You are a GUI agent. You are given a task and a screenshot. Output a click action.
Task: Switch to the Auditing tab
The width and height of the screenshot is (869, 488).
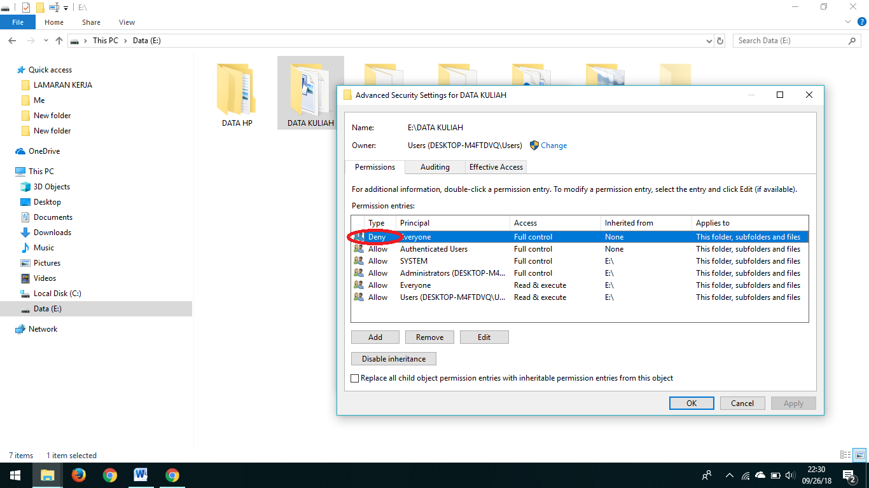point(434,166)
